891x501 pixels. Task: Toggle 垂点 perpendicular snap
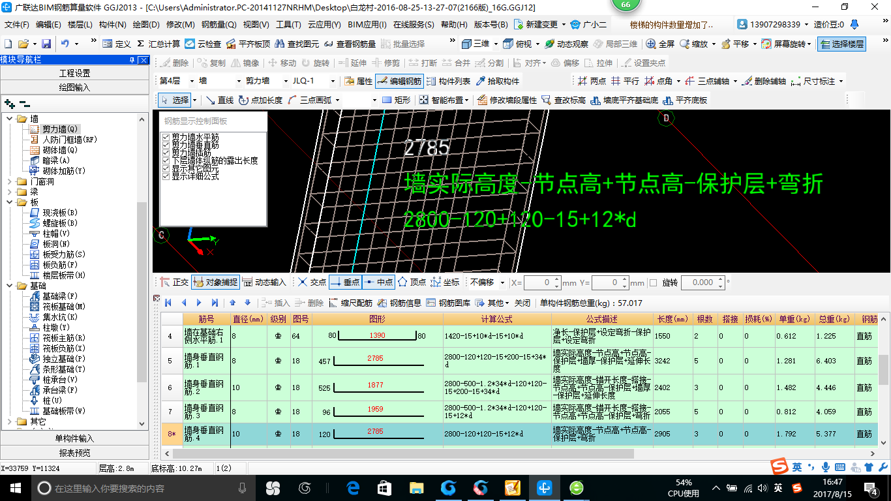tap(345, 282)
